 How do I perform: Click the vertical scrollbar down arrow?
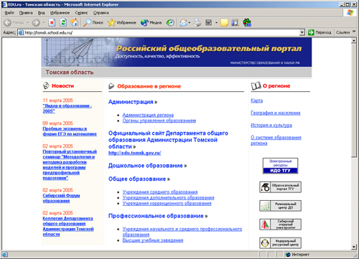click(354, 247)
